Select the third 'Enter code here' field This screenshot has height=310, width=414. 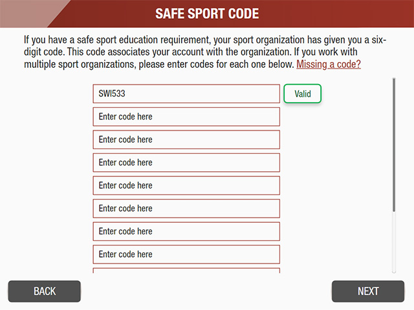(186, 139)
